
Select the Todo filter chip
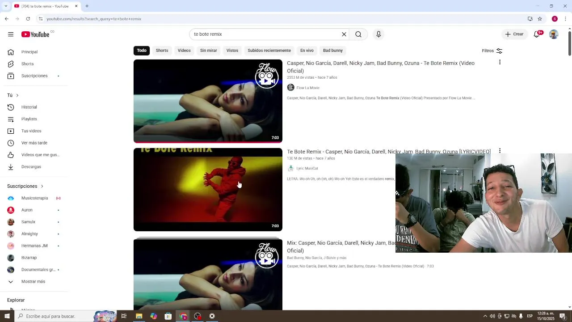142,51
